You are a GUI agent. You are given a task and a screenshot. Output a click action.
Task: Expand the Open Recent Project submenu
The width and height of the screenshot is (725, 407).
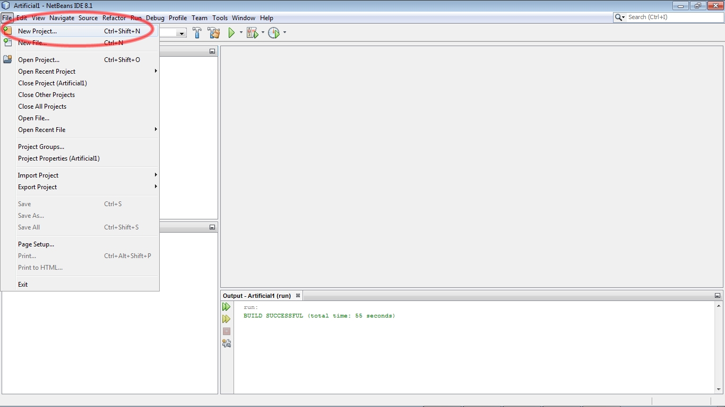click(x=47, y=71)
